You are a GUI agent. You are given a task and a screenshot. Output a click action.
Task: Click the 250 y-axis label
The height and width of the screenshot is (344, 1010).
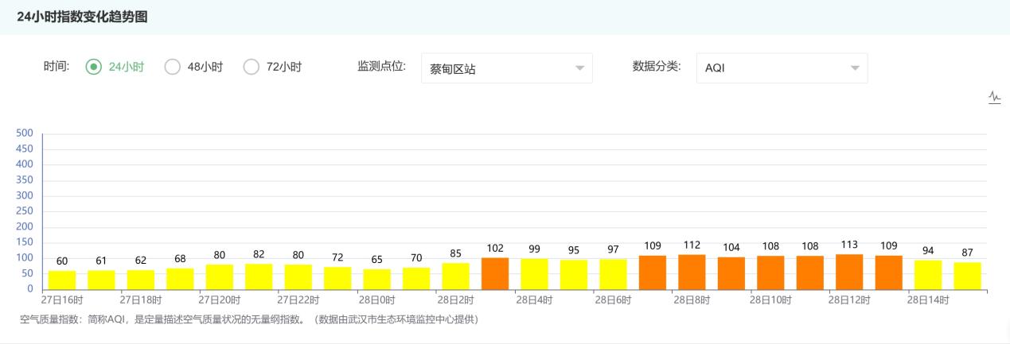[x=24, y=211]
